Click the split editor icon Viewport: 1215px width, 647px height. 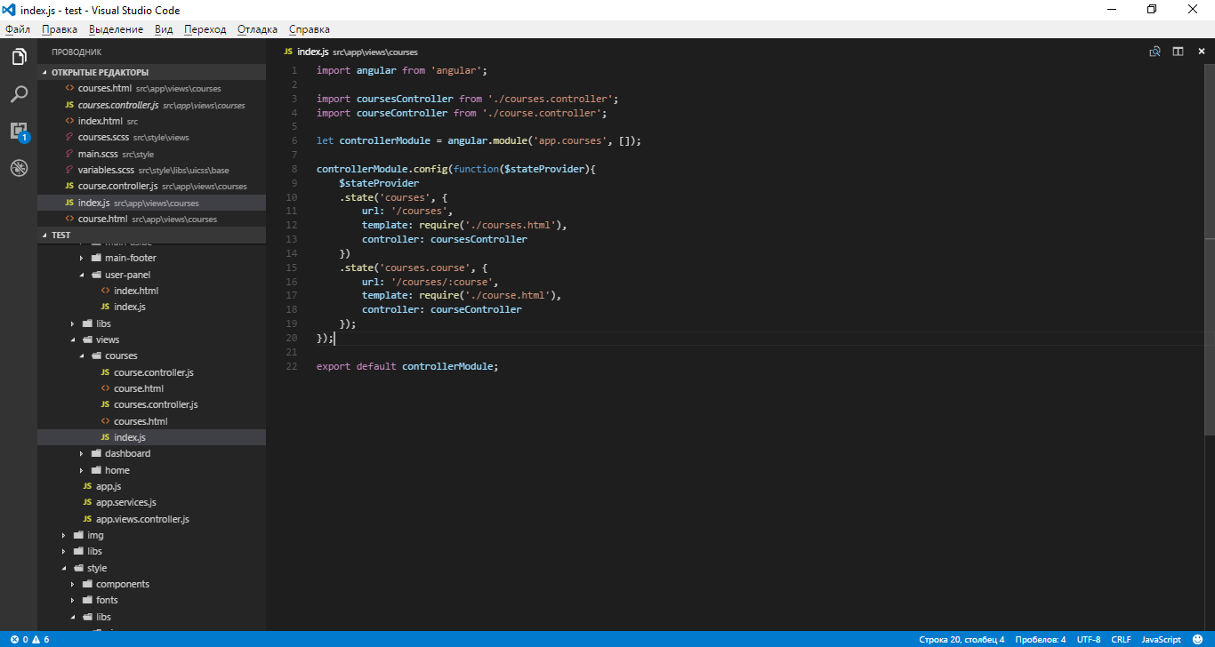(1178, 52)
